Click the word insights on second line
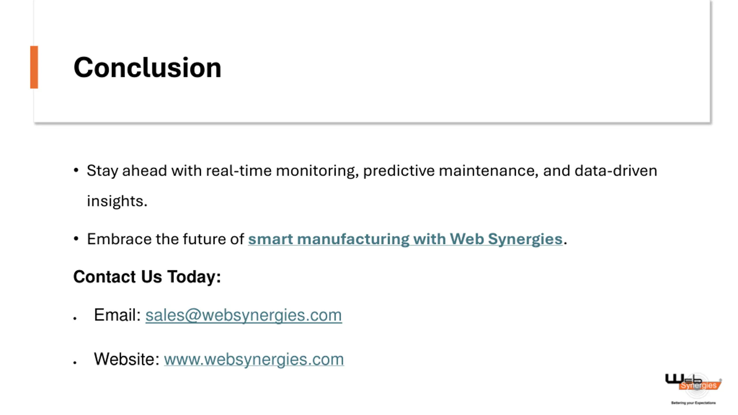Screen dimensions: 738x415 [117, 201]
